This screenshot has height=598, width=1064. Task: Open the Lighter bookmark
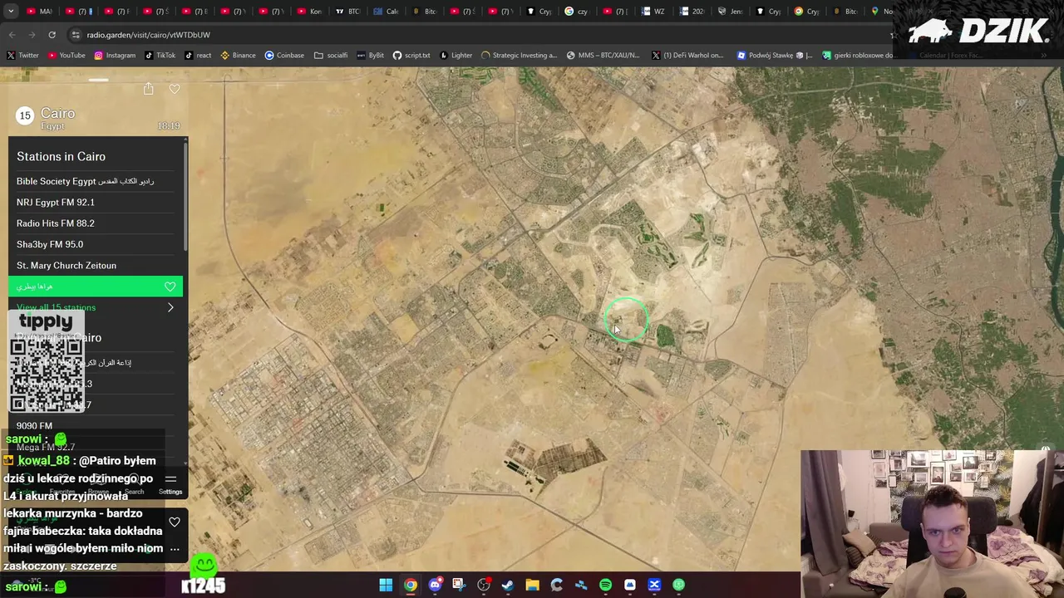click(456, 56)
